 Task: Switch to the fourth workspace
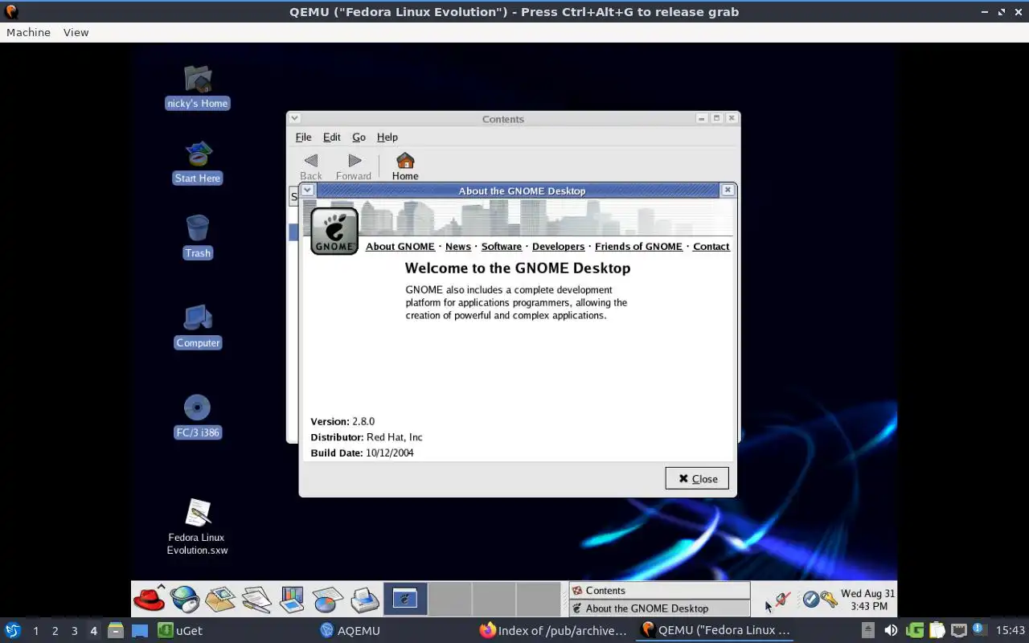pyautogui.click(x=538, y=599)
